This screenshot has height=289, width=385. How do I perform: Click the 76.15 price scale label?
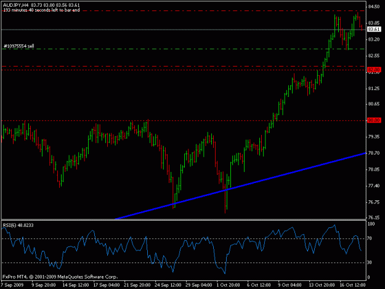pos(374,218)
